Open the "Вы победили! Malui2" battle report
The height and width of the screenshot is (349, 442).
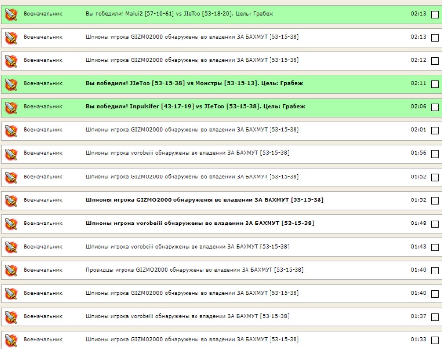pyautogui.click(x=179, y=14)
